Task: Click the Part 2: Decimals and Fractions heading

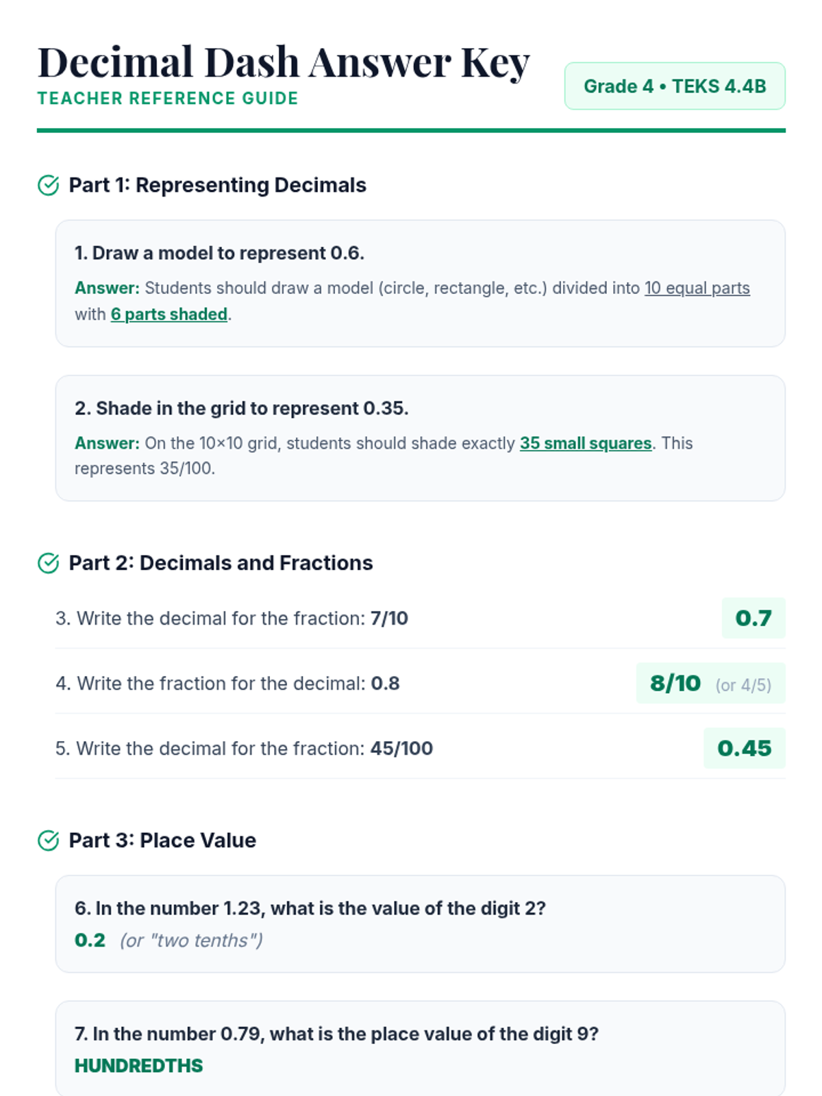Action: pos(221,563)
